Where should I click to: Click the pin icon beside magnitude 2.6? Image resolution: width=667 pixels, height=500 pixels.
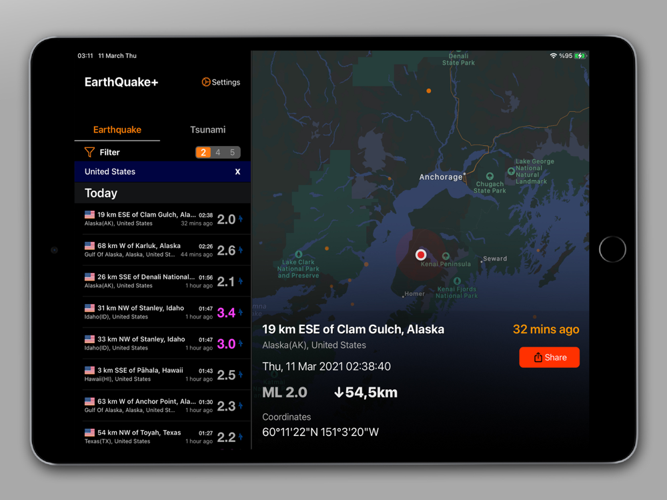point(241,250)
